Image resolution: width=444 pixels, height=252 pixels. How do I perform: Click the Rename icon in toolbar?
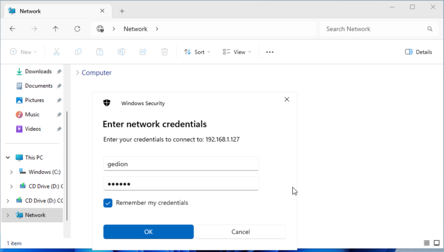[x=121, y=52]
